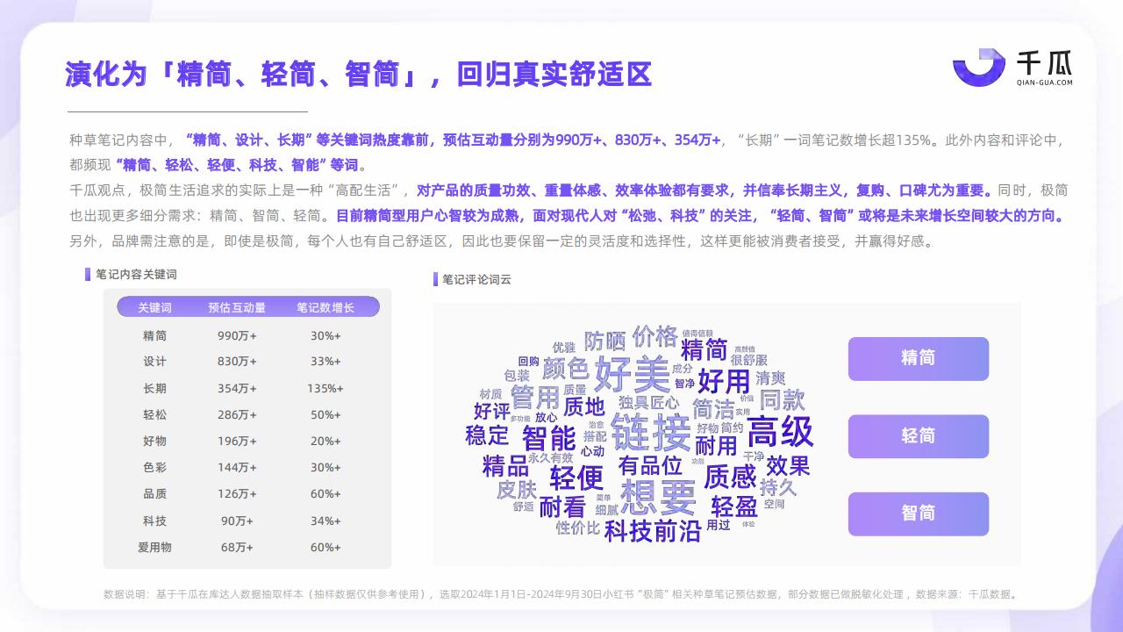Click the word 科技前沿 in the word cloud
This screenshot has height=632, width=1123.
point(653,530)
